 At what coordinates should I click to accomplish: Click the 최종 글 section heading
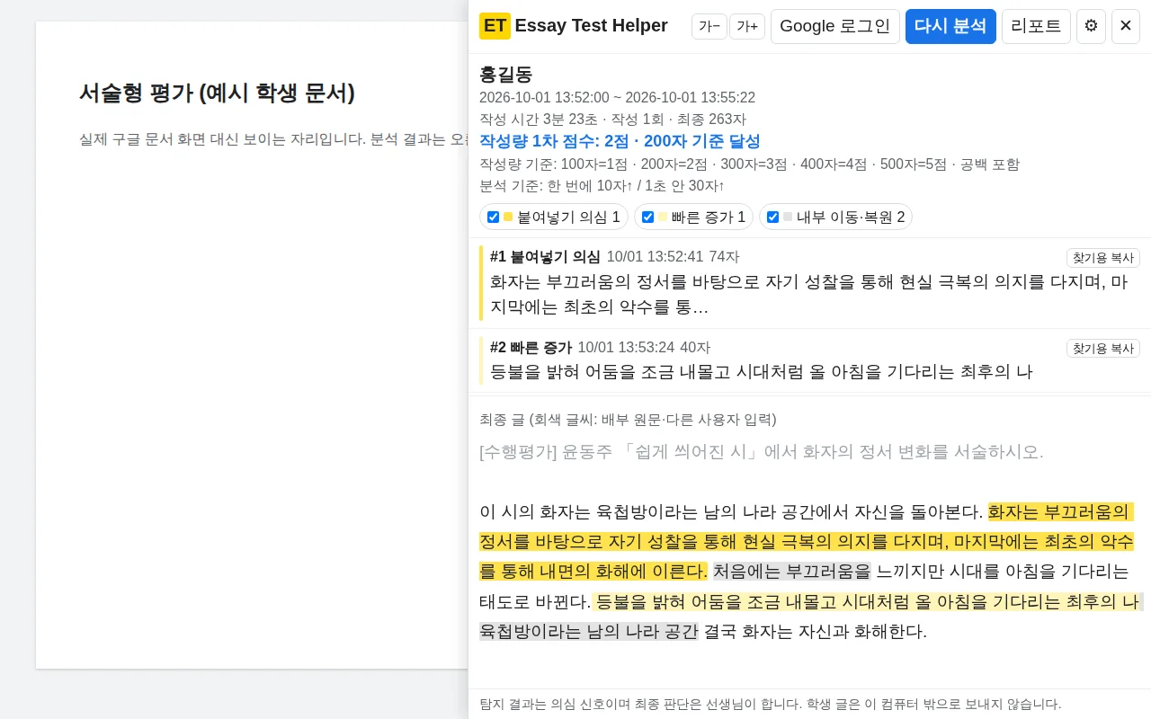click(628, 420)
